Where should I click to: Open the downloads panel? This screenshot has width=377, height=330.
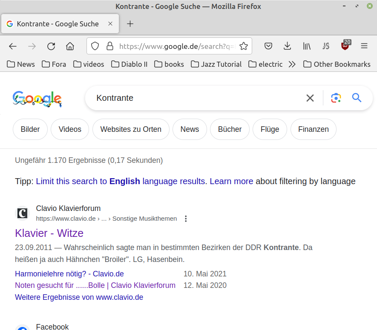287,46
